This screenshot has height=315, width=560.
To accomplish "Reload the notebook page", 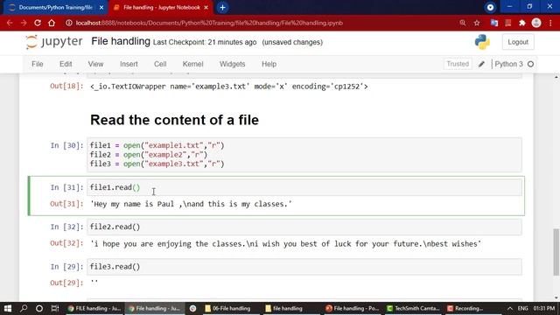I will tap(38, 23).
